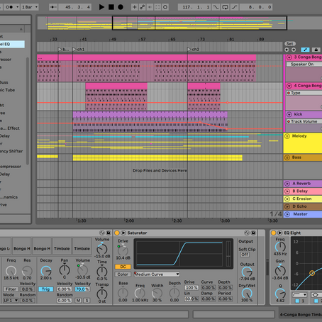Toggle the EQ Eight device activator

pos(274,233)
